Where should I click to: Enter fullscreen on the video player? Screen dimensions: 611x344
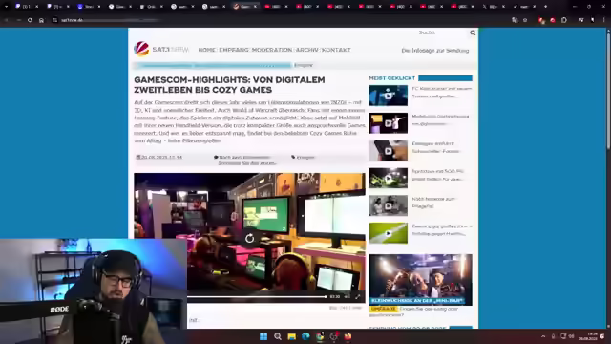[358, 297]
